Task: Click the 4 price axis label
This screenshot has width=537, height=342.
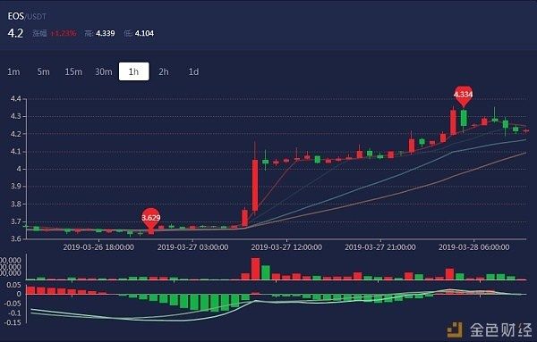Action: point(19,169)
